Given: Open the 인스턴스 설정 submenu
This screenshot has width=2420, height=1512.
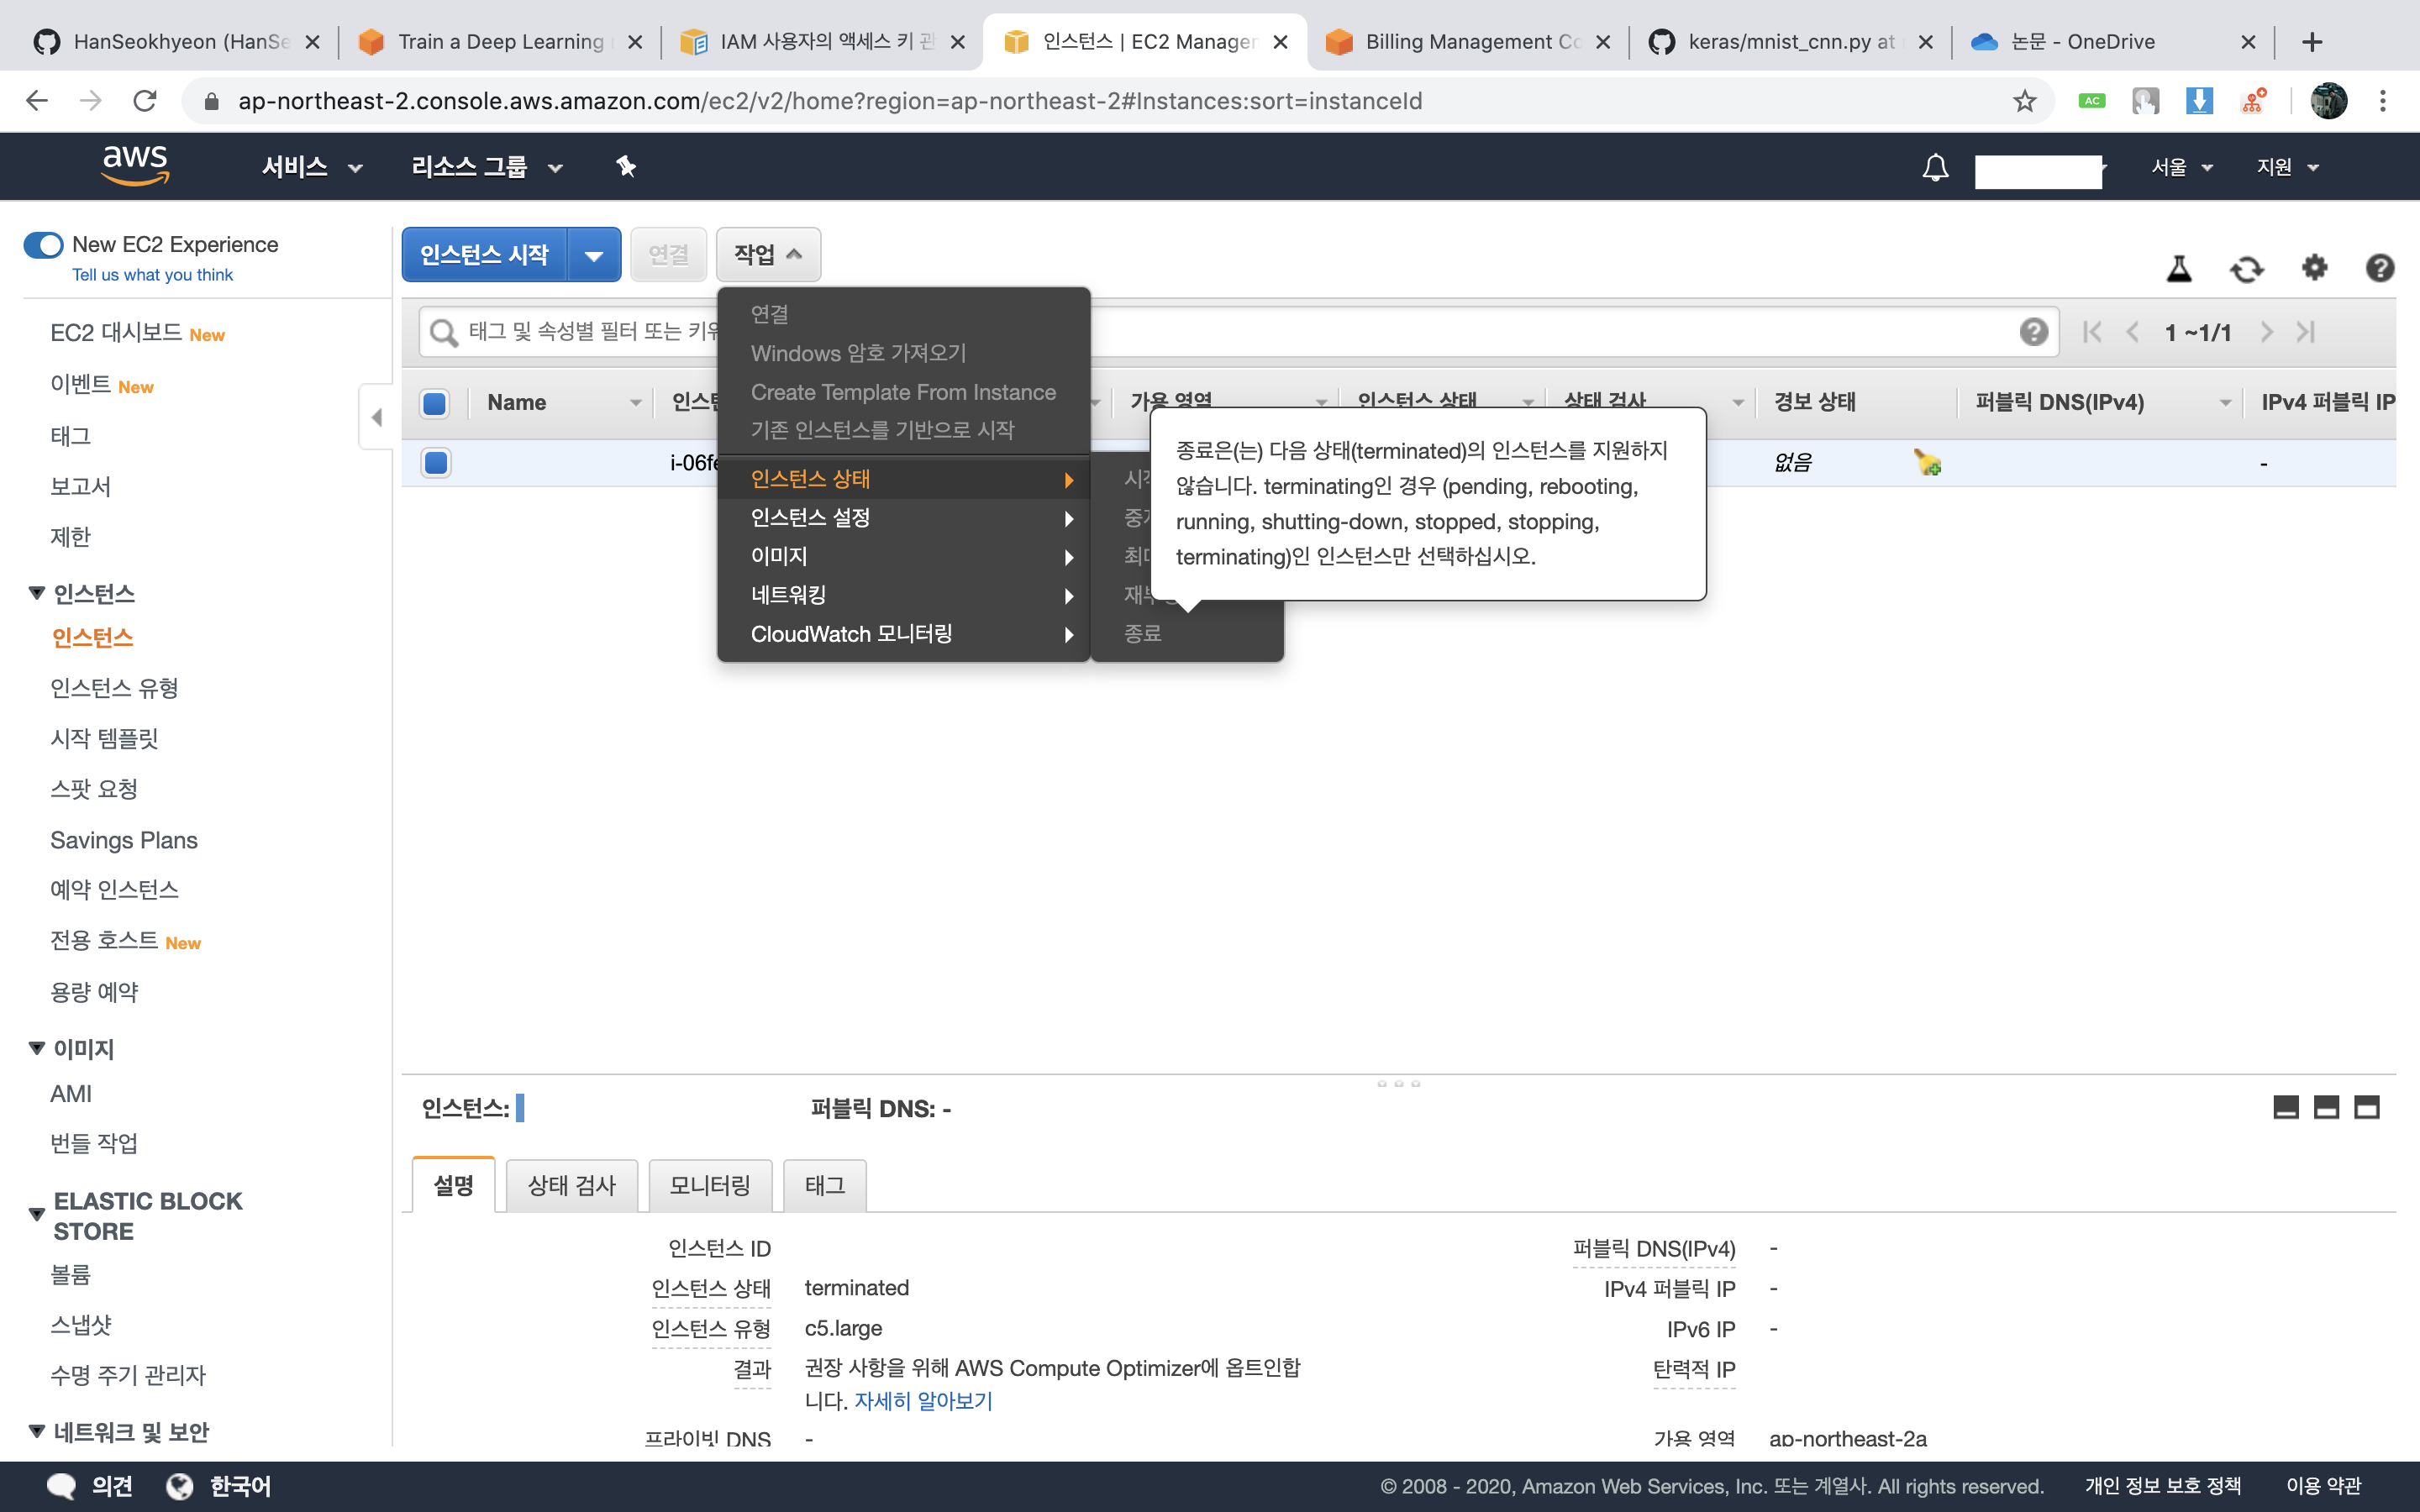Looking at the screenshot, I should pyautogui.click(x=903, y=518).
